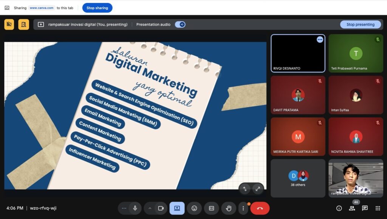Turn on closed captions
387x219 pixels.
pyautogui.click(x=211, y=208)
